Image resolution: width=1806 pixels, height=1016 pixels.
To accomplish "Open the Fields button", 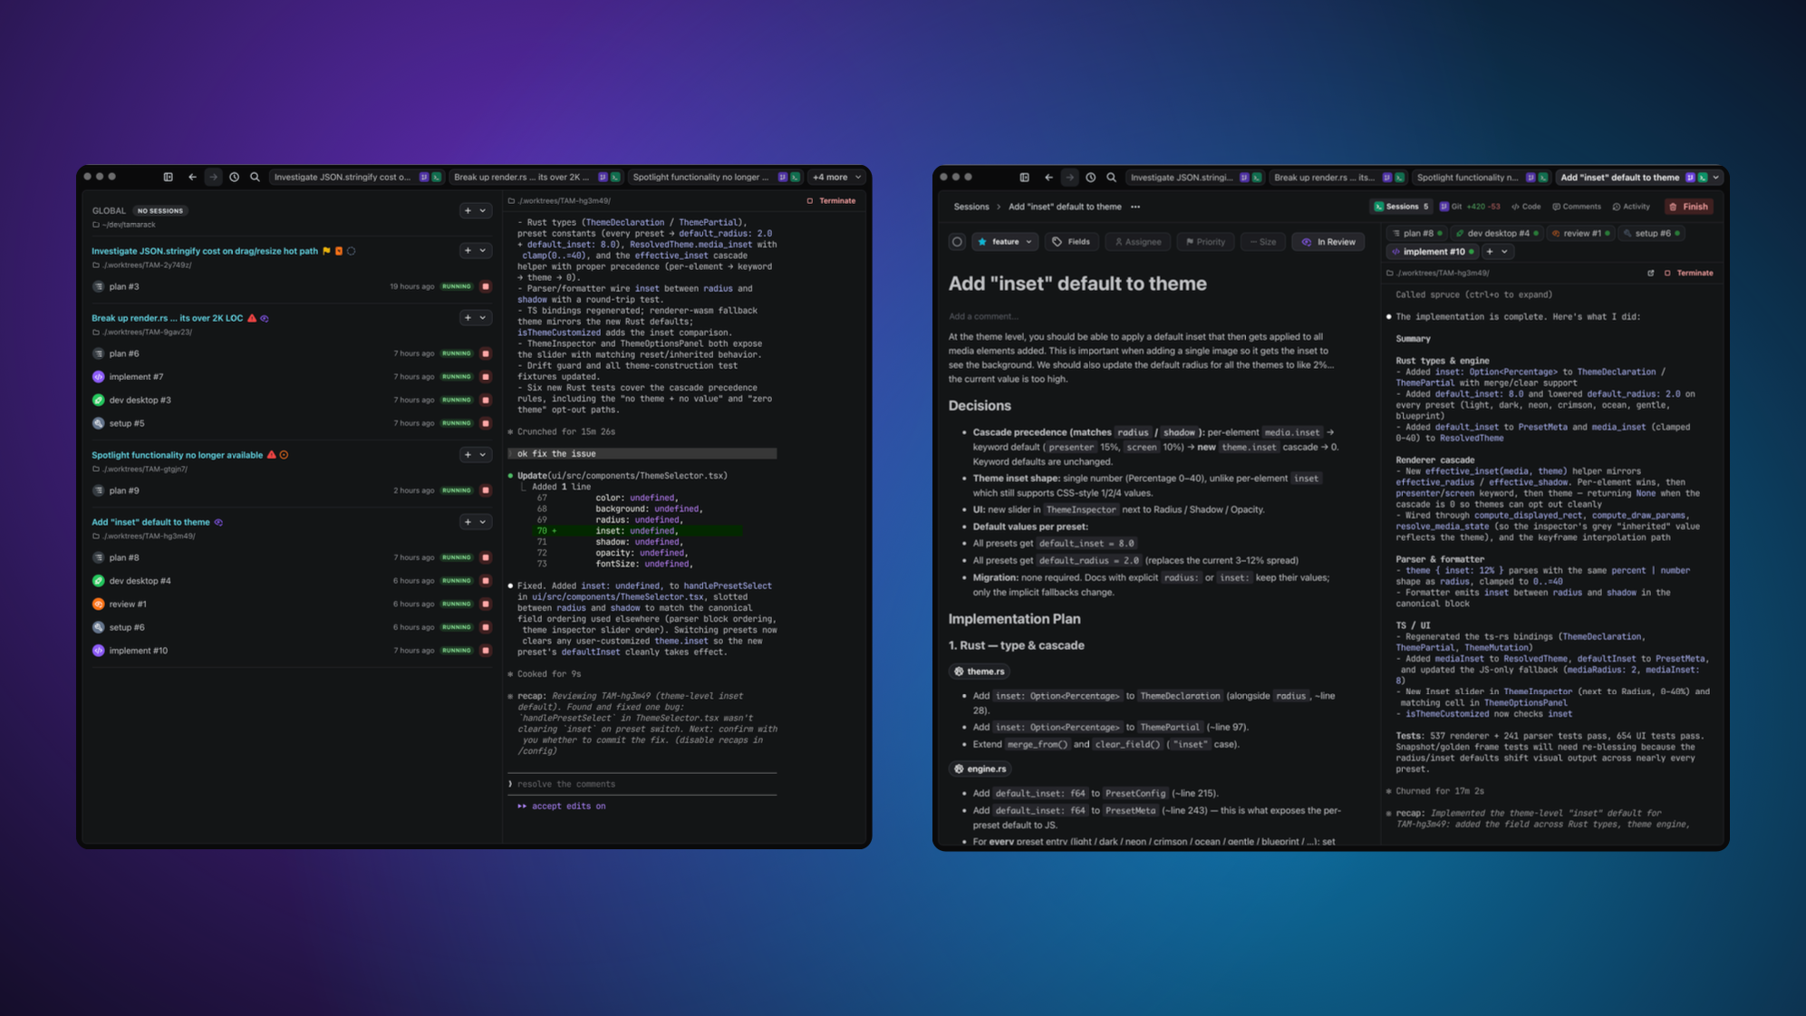I will click(x=1071, y=242).
